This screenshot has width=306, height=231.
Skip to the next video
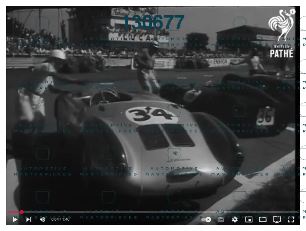29,220
